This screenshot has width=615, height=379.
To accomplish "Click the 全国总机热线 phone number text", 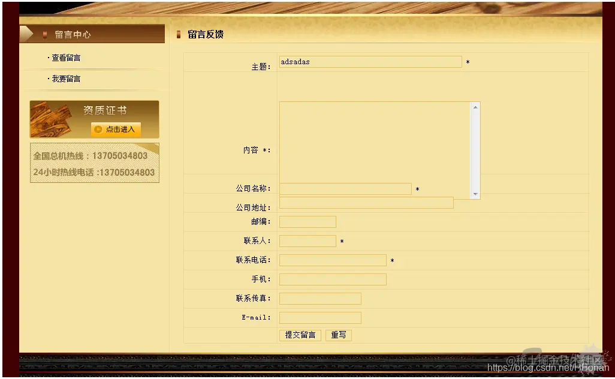I will 90,156.
